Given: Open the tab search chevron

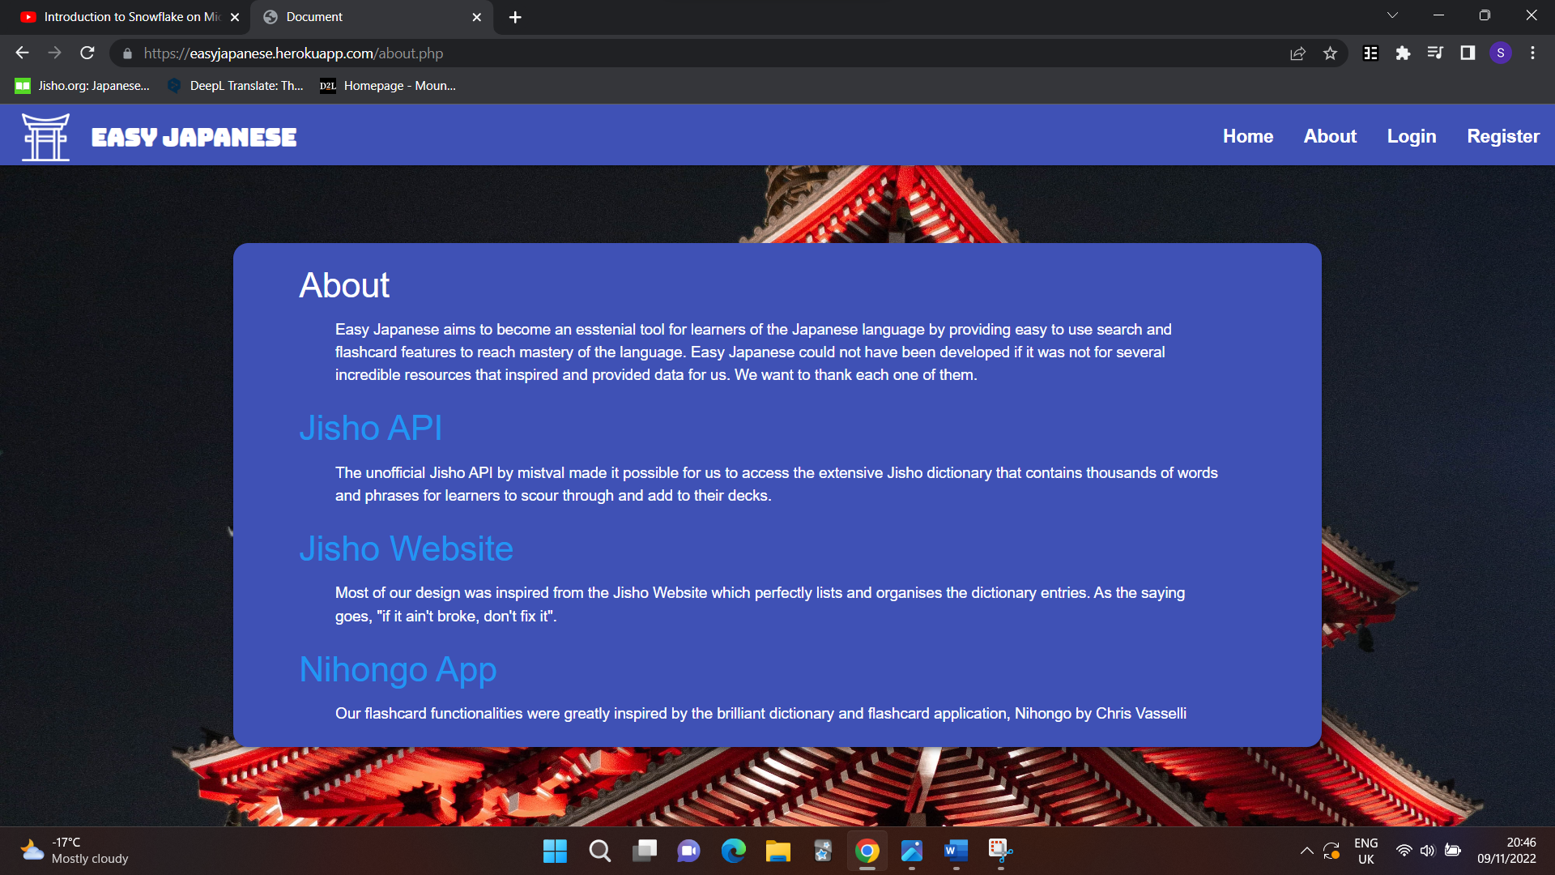Looking at the screenshot, I should click(x=1393, y=15).
